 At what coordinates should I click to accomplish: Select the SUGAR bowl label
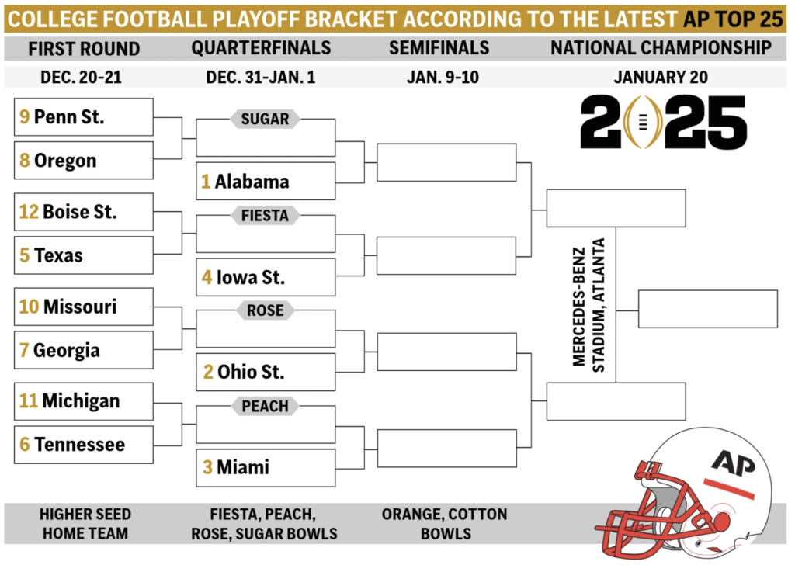click(265, 119)
